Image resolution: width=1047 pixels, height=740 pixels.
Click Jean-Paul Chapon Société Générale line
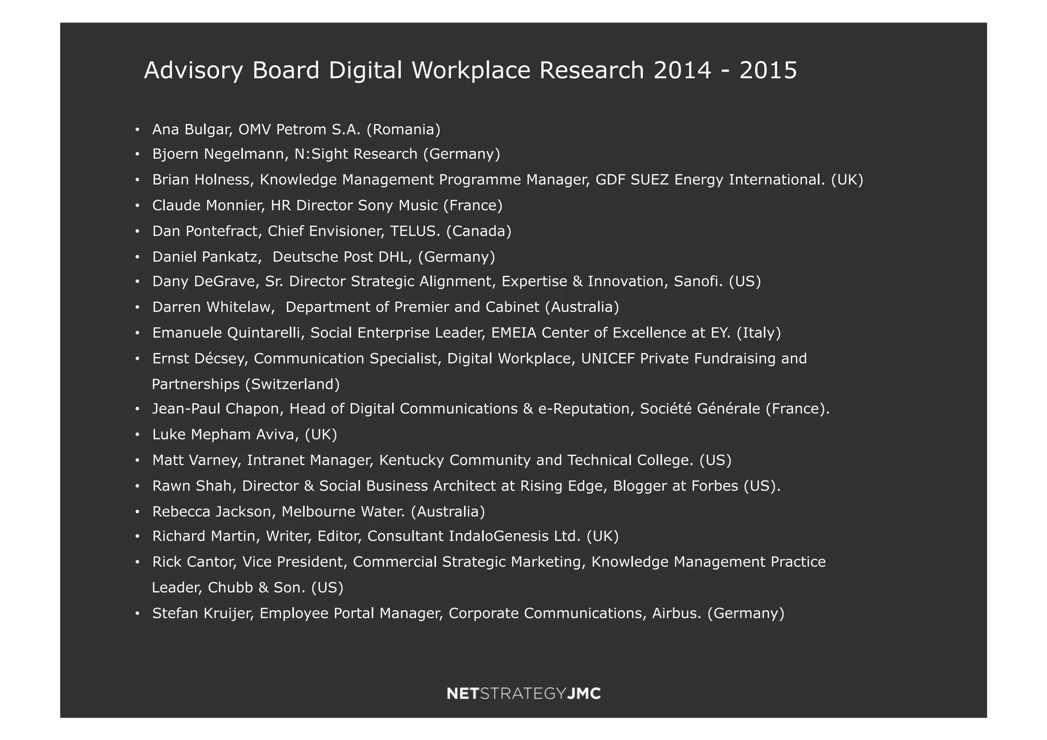click(490, 409)
